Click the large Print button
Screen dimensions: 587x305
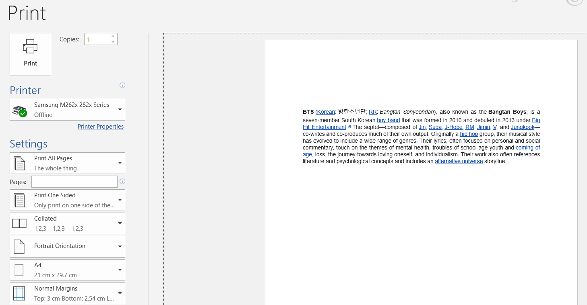[30, 54]
